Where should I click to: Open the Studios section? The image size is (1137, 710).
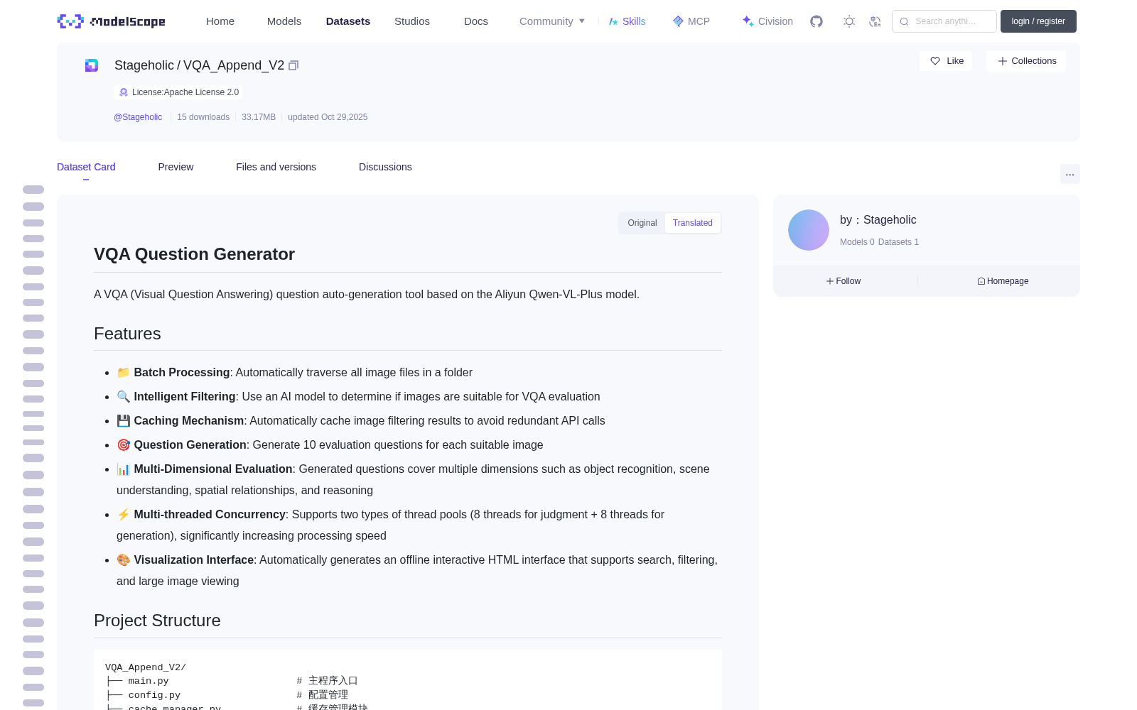[412, 21]
